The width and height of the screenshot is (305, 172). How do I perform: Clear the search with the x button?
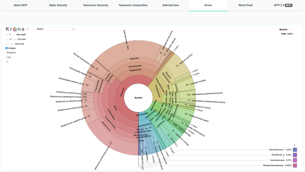pyautogui.click(x=74, y=29)
